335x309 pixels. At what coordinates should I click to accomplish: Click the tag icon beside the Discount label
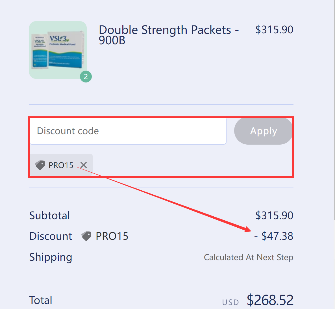(86, 236)
